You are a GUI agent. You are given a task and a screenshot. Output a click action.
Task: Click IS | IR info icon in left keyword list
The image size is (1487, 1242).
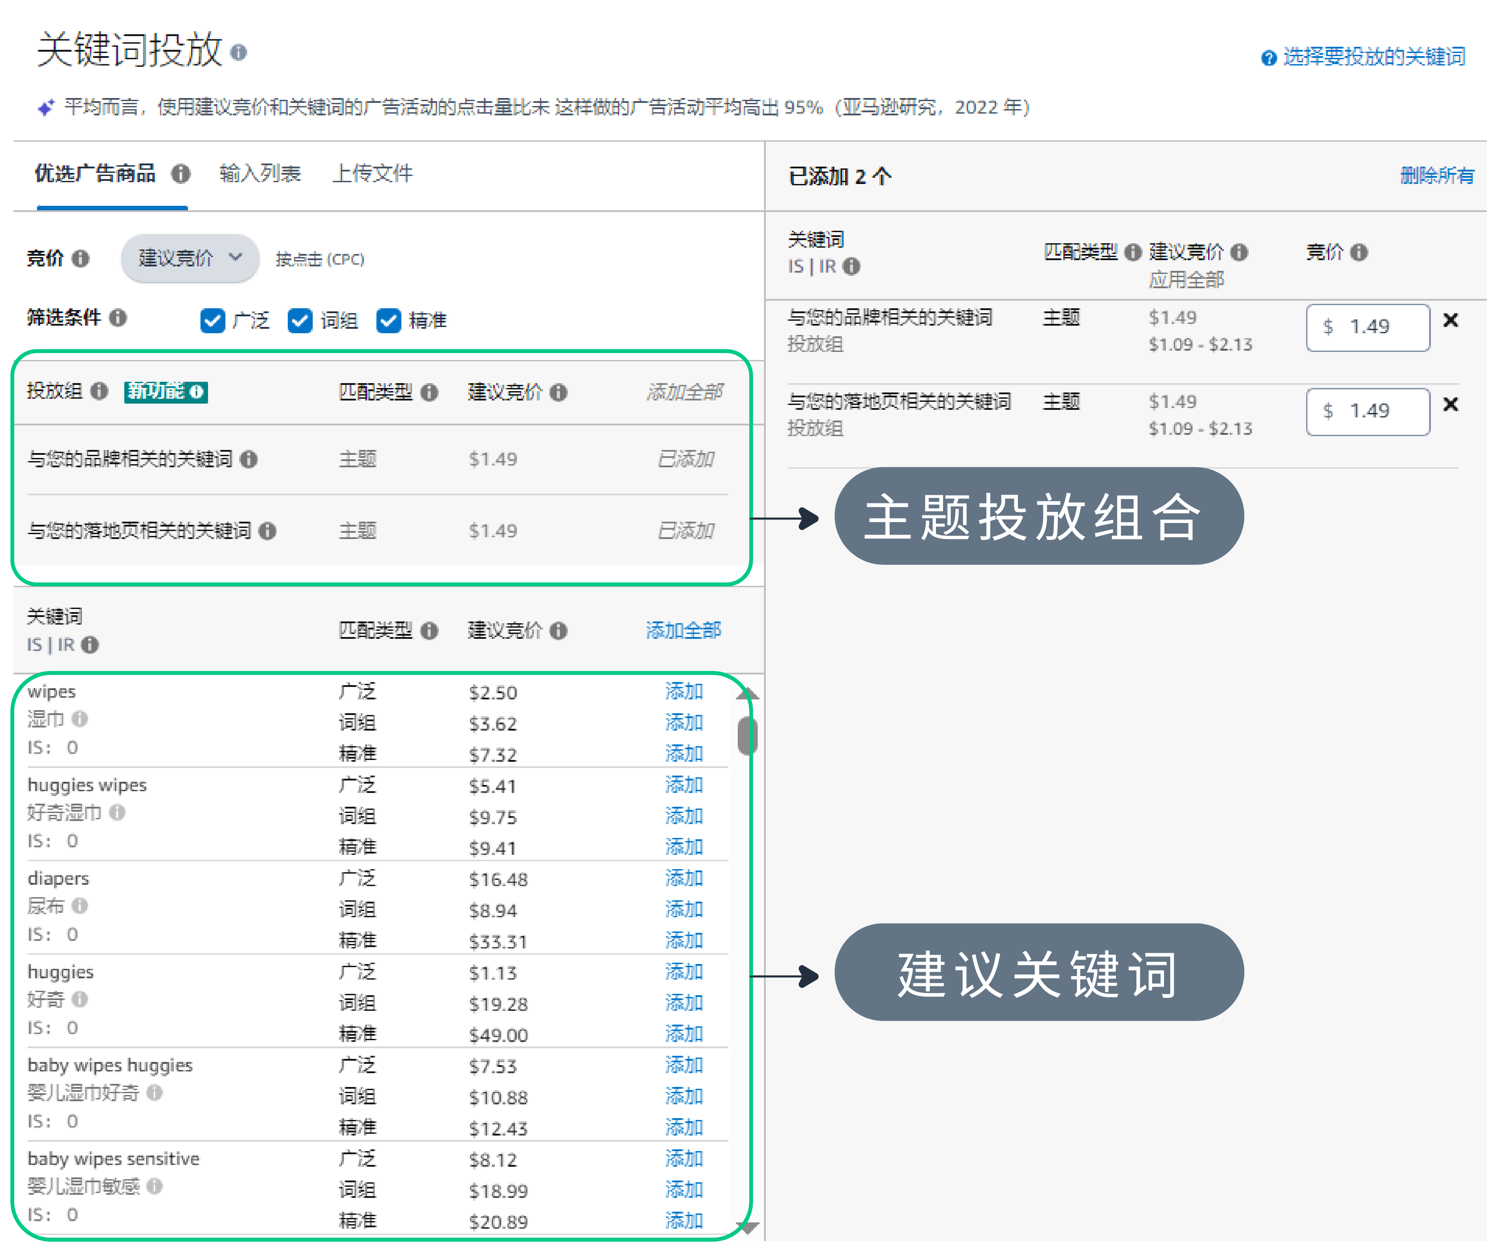pos(90,645)
